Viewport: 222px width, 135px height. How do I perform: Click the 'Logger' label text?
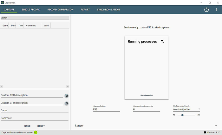79,126
